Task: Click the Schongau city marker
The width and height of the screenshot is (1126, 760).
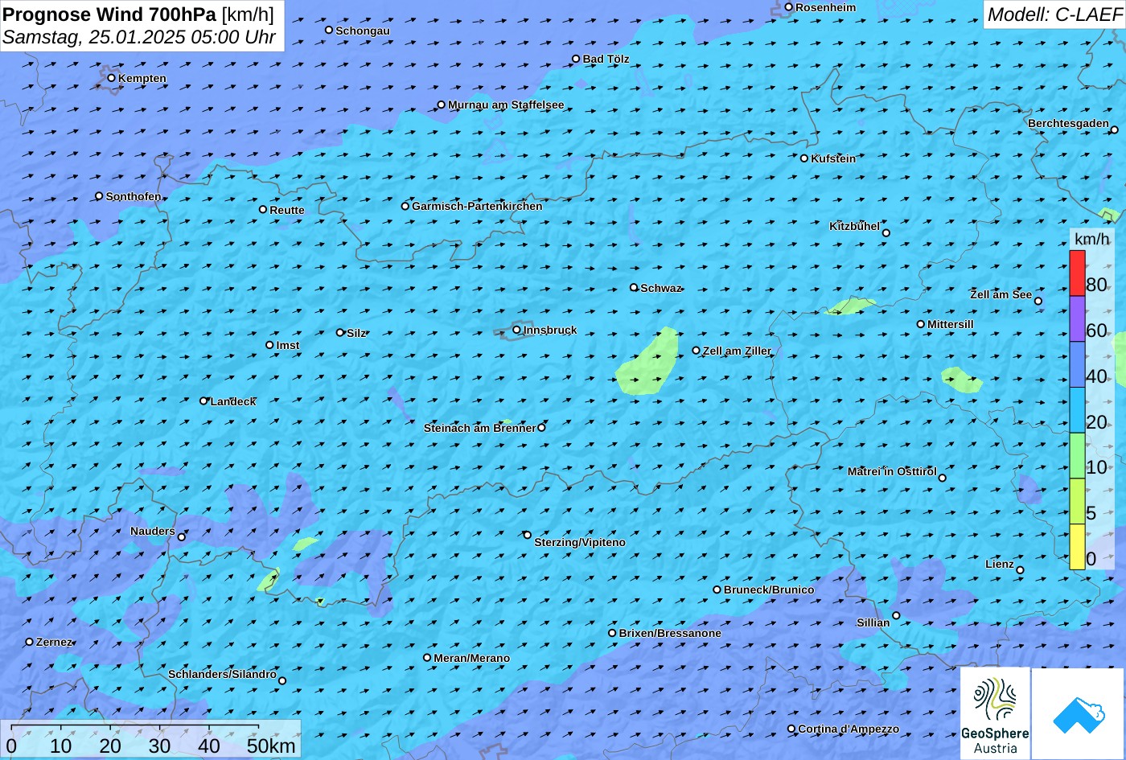Action: tap(328, 31)
